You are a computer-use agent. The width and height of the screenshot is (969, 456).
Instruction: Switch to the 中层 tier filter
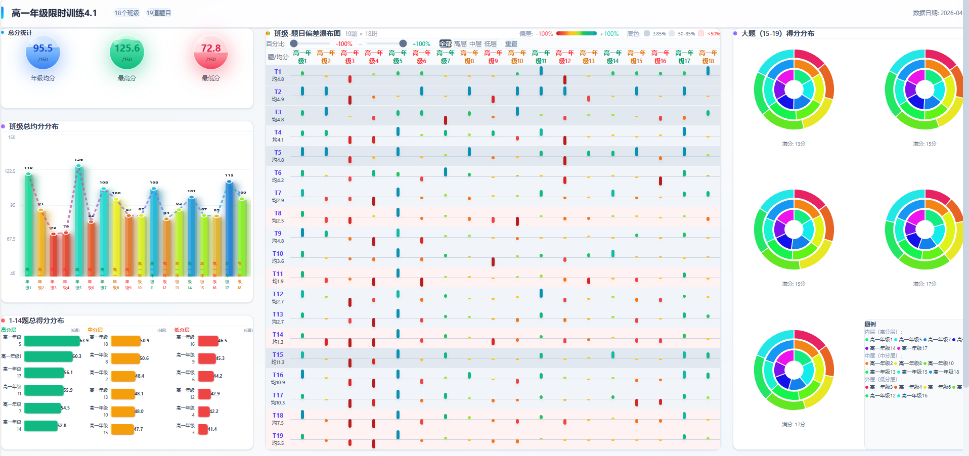[475, 44]
